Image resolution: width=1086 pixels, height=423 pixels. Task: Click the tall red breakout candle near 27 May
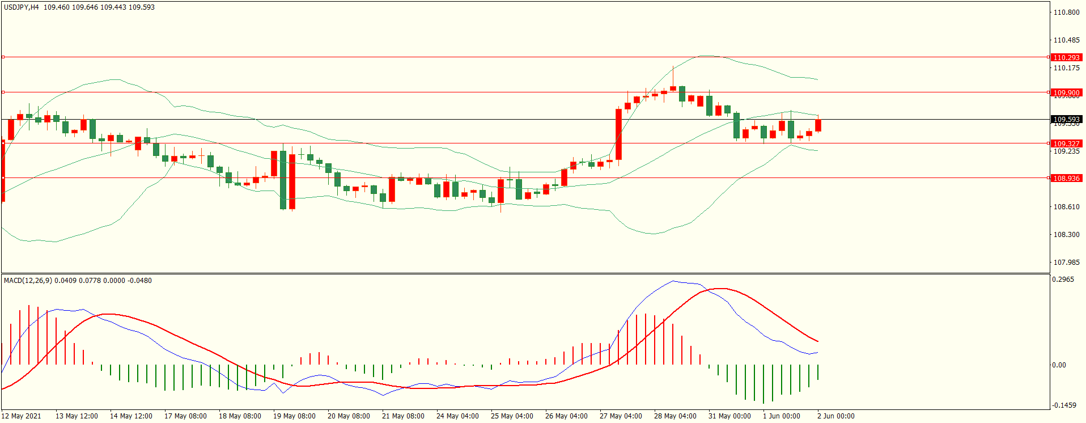click(x=618, y=134)
